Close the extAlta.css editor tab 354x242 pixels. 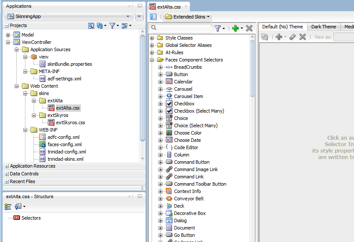pos(186,6)
